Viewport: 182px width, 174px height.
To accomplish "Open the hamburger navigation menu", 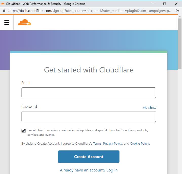I will pyautogui.click(x=7, y=23).
